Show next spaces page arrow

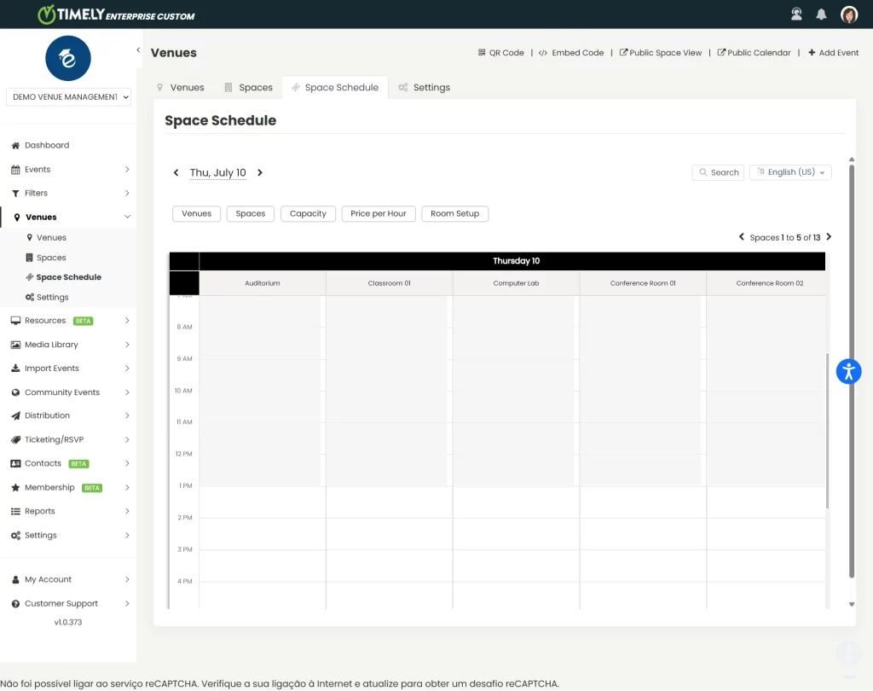[829, 237]
